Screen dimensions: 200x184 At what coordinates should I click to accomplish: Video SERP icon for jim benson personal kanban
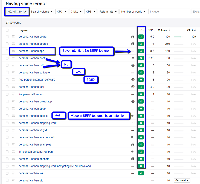pyautogui.click(x=133, y=152)
